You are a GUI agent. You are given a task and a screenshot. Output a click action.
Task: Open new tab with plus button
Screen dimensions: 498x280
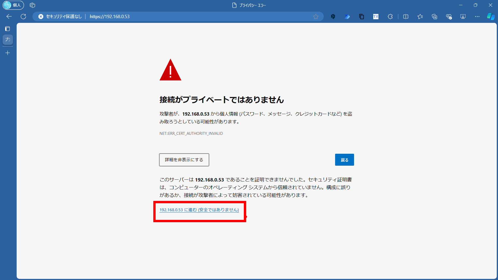pyautogui.click(x=8, y=53)
